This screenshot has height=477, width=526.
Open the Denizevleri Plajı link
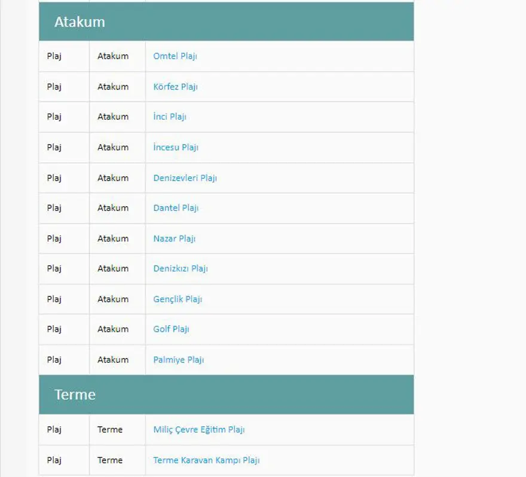click(185, 178)
